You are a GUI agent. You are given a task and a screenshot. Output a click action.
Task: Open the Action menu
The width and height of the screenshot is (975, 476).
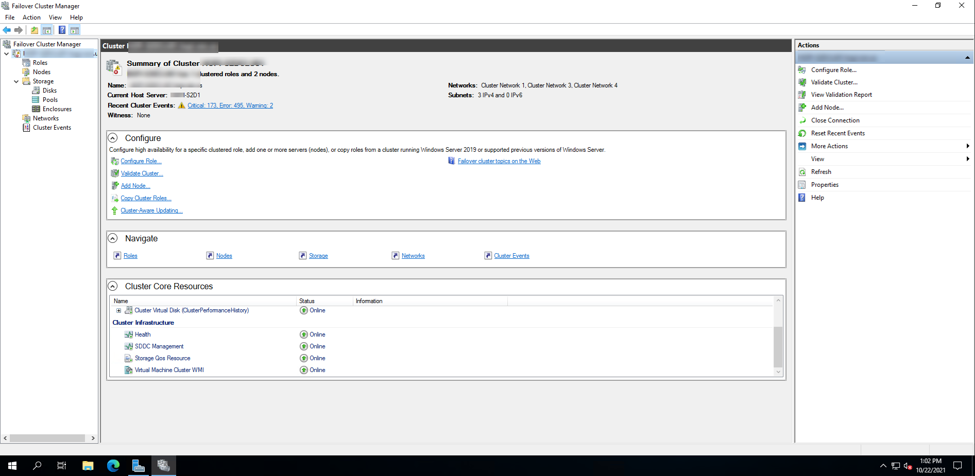click(x=31, y=17)
